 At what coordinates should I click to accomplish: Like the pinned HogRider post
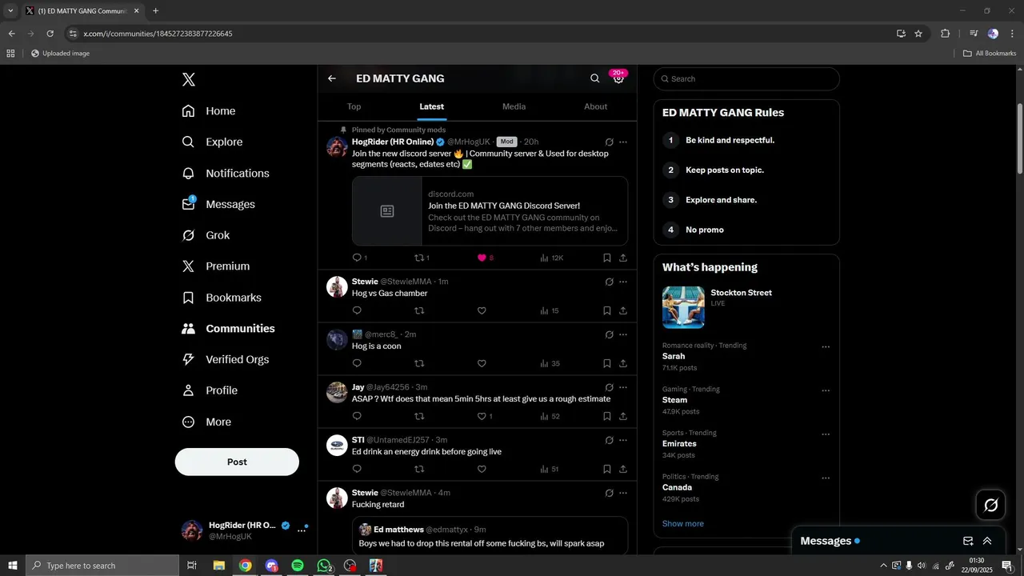click(482, 258)
